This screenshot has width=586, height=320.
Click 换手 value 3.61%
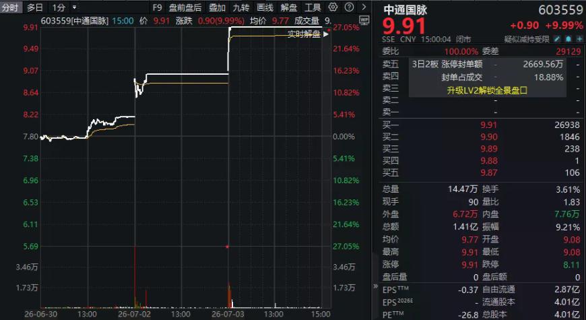[x=568, y=189]
